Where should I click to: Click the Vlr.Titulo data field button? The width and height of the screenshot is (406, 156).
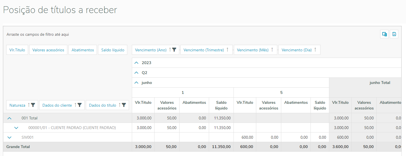click(x=17, y=50)
